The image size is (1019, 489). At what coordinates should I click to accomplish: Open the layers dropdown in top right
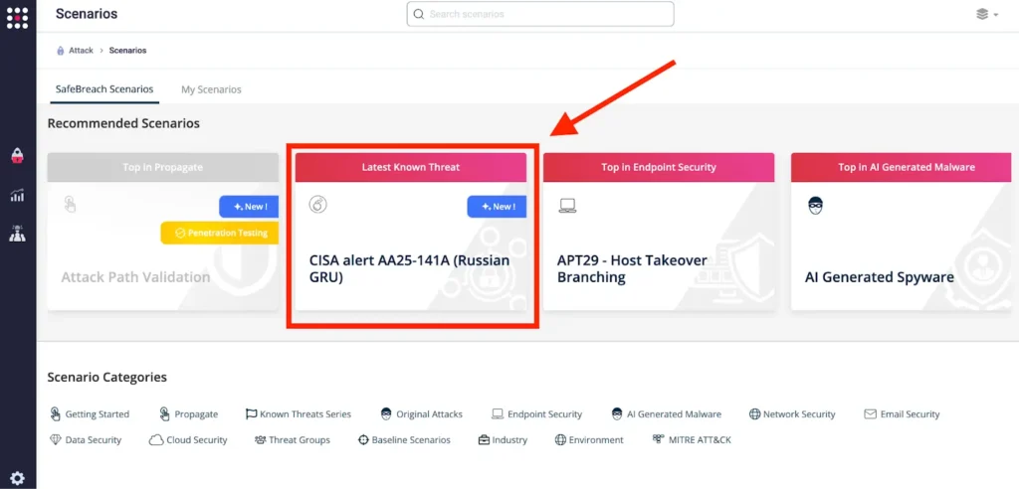(986, 15)
